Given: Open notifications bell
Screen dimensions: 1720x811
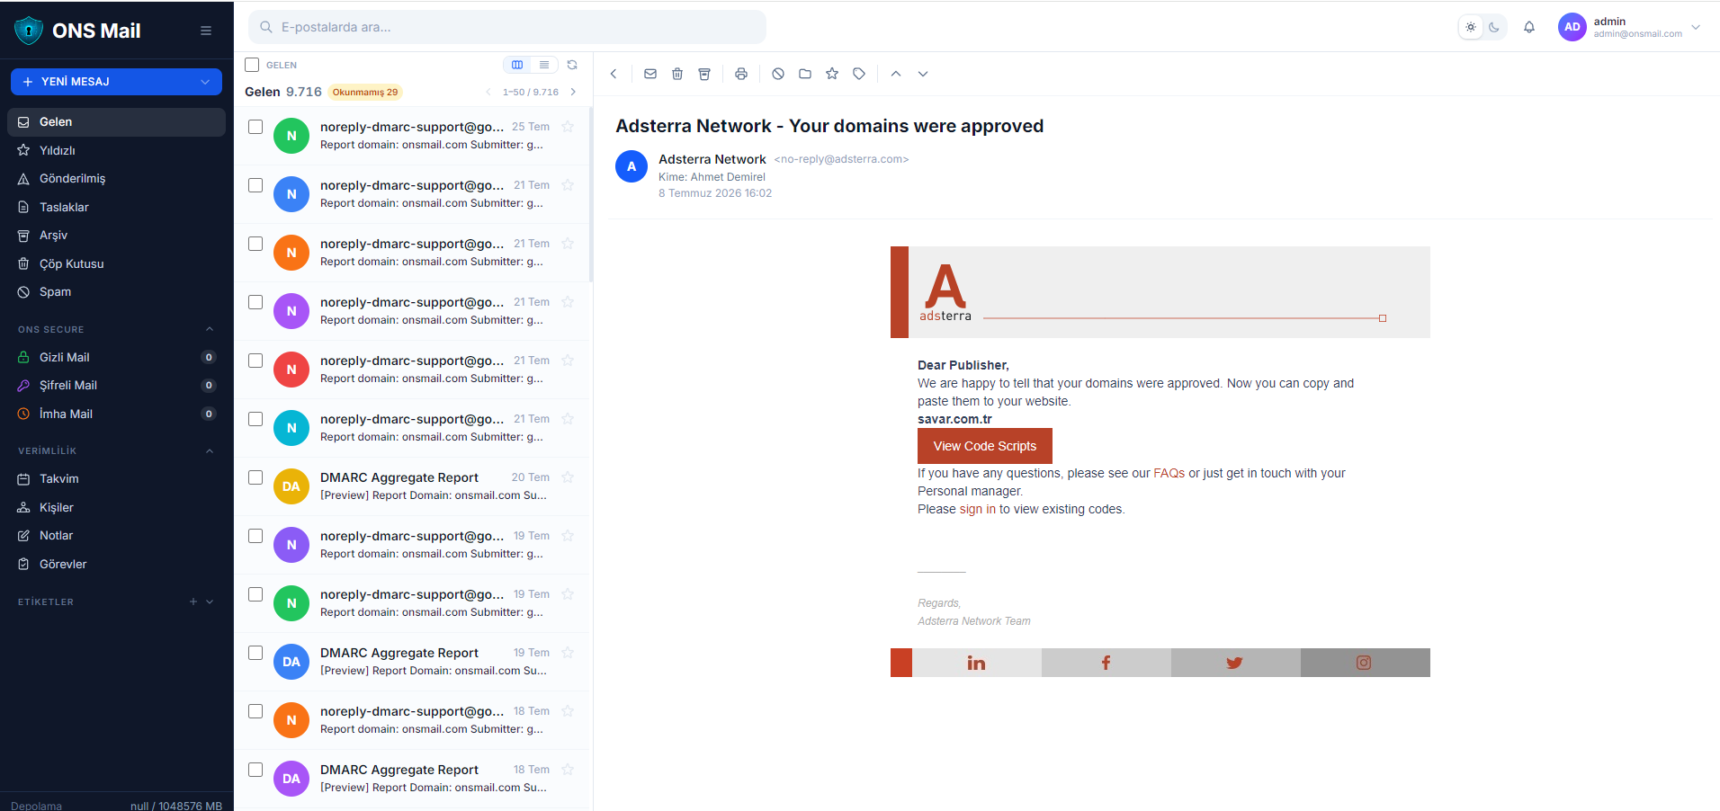Looking at the screenshot, I should tap(1529, 27).
